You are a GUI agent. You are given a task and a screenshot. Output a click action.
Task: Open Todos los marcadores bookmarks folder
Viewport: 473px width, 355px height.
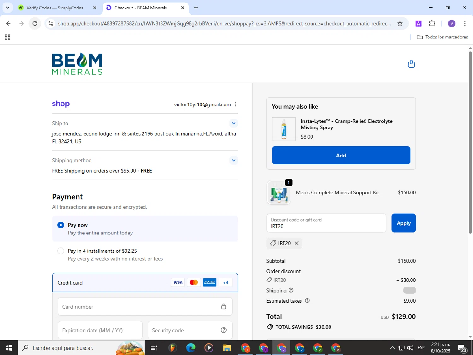click(442, 37)
